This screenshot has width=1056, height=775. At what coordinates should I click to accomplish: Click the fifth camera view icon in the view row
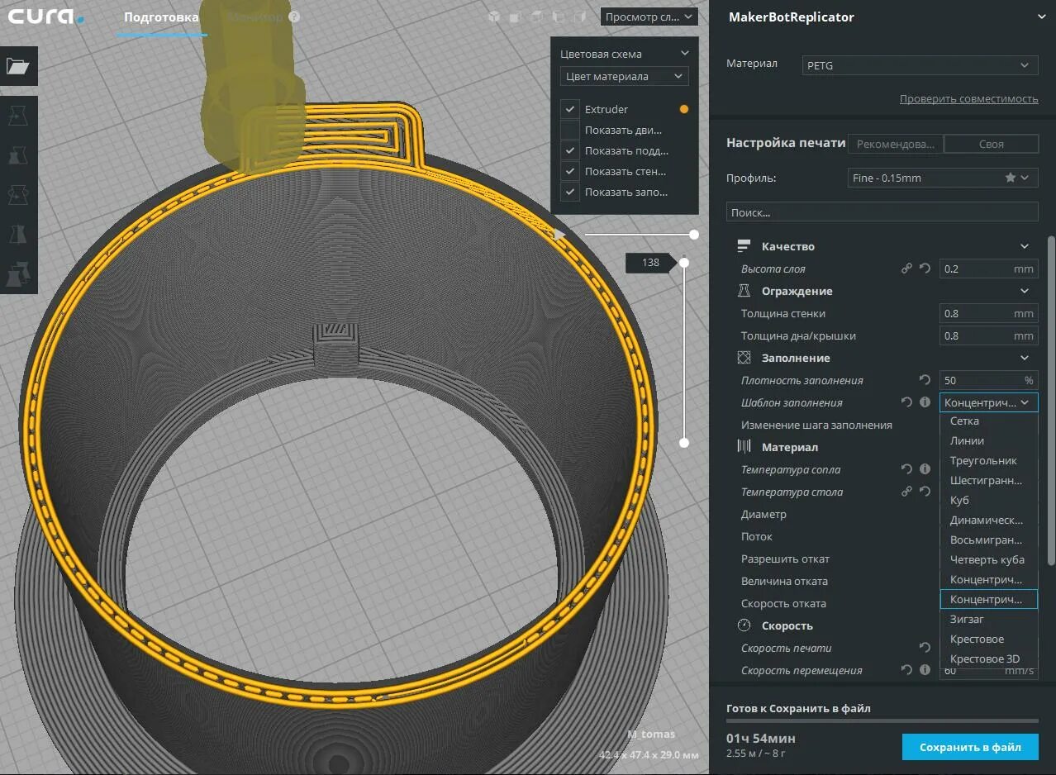(579, 17)
